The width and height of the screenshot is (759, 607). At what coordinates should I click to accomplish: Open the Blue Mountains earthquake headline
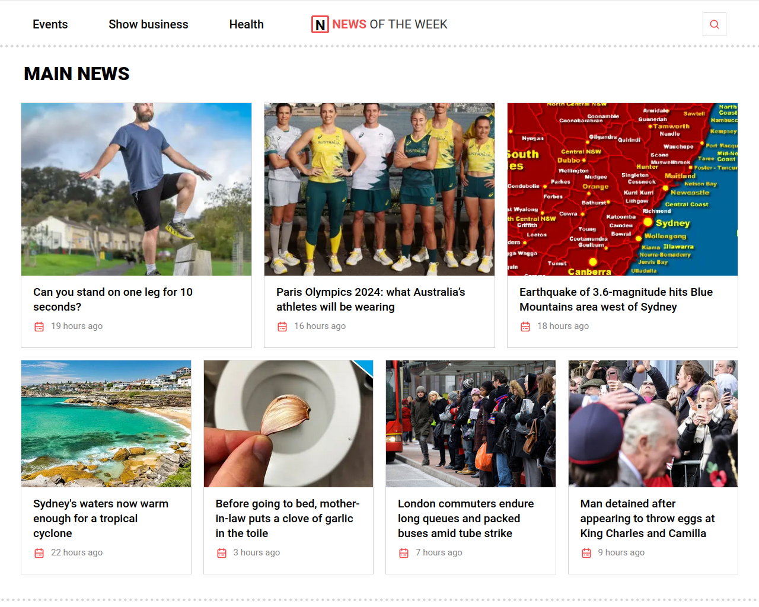pyautogui.click(x=616, y=299)
